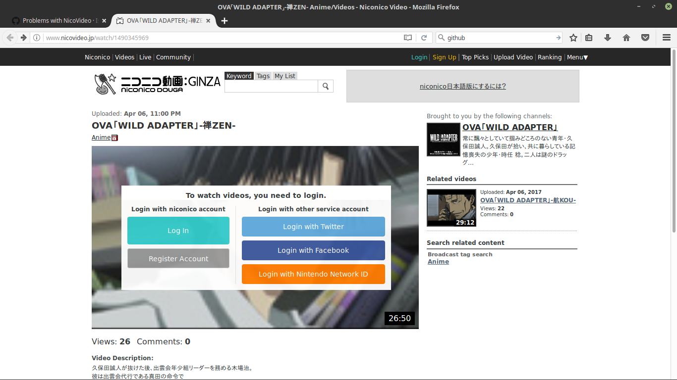This screenshot has width=677, height=380.
Task: Click Sign Up link in top bar
Action: click(444, 57)
